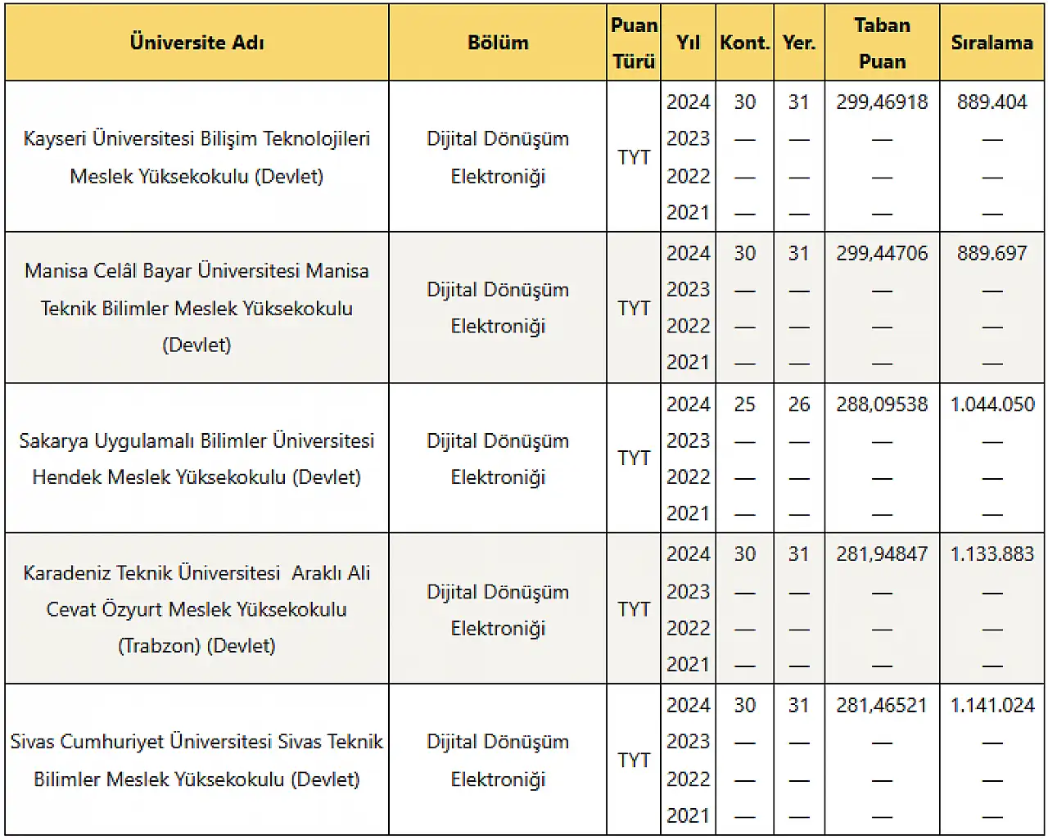Click year 2023 in Karadeniz Teknik row
Viewport: 1048px width, 840px height.
point(688,591)
